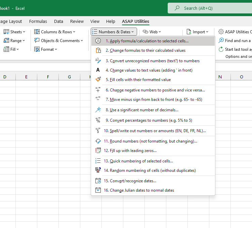Choose Quick numbering of selected cells
The image size is (252, 228).
coord(153,161)
